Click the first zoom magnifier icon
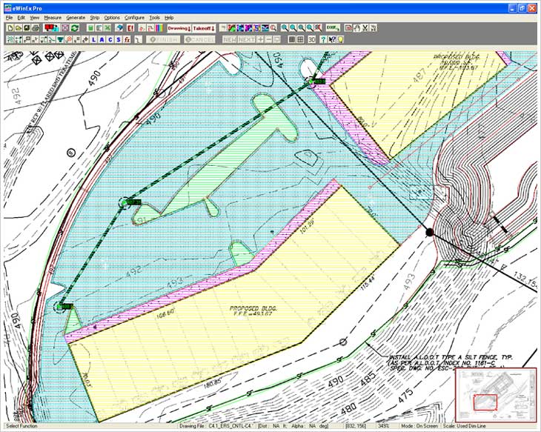Screen dimensions: 541x432 (285, 28)
